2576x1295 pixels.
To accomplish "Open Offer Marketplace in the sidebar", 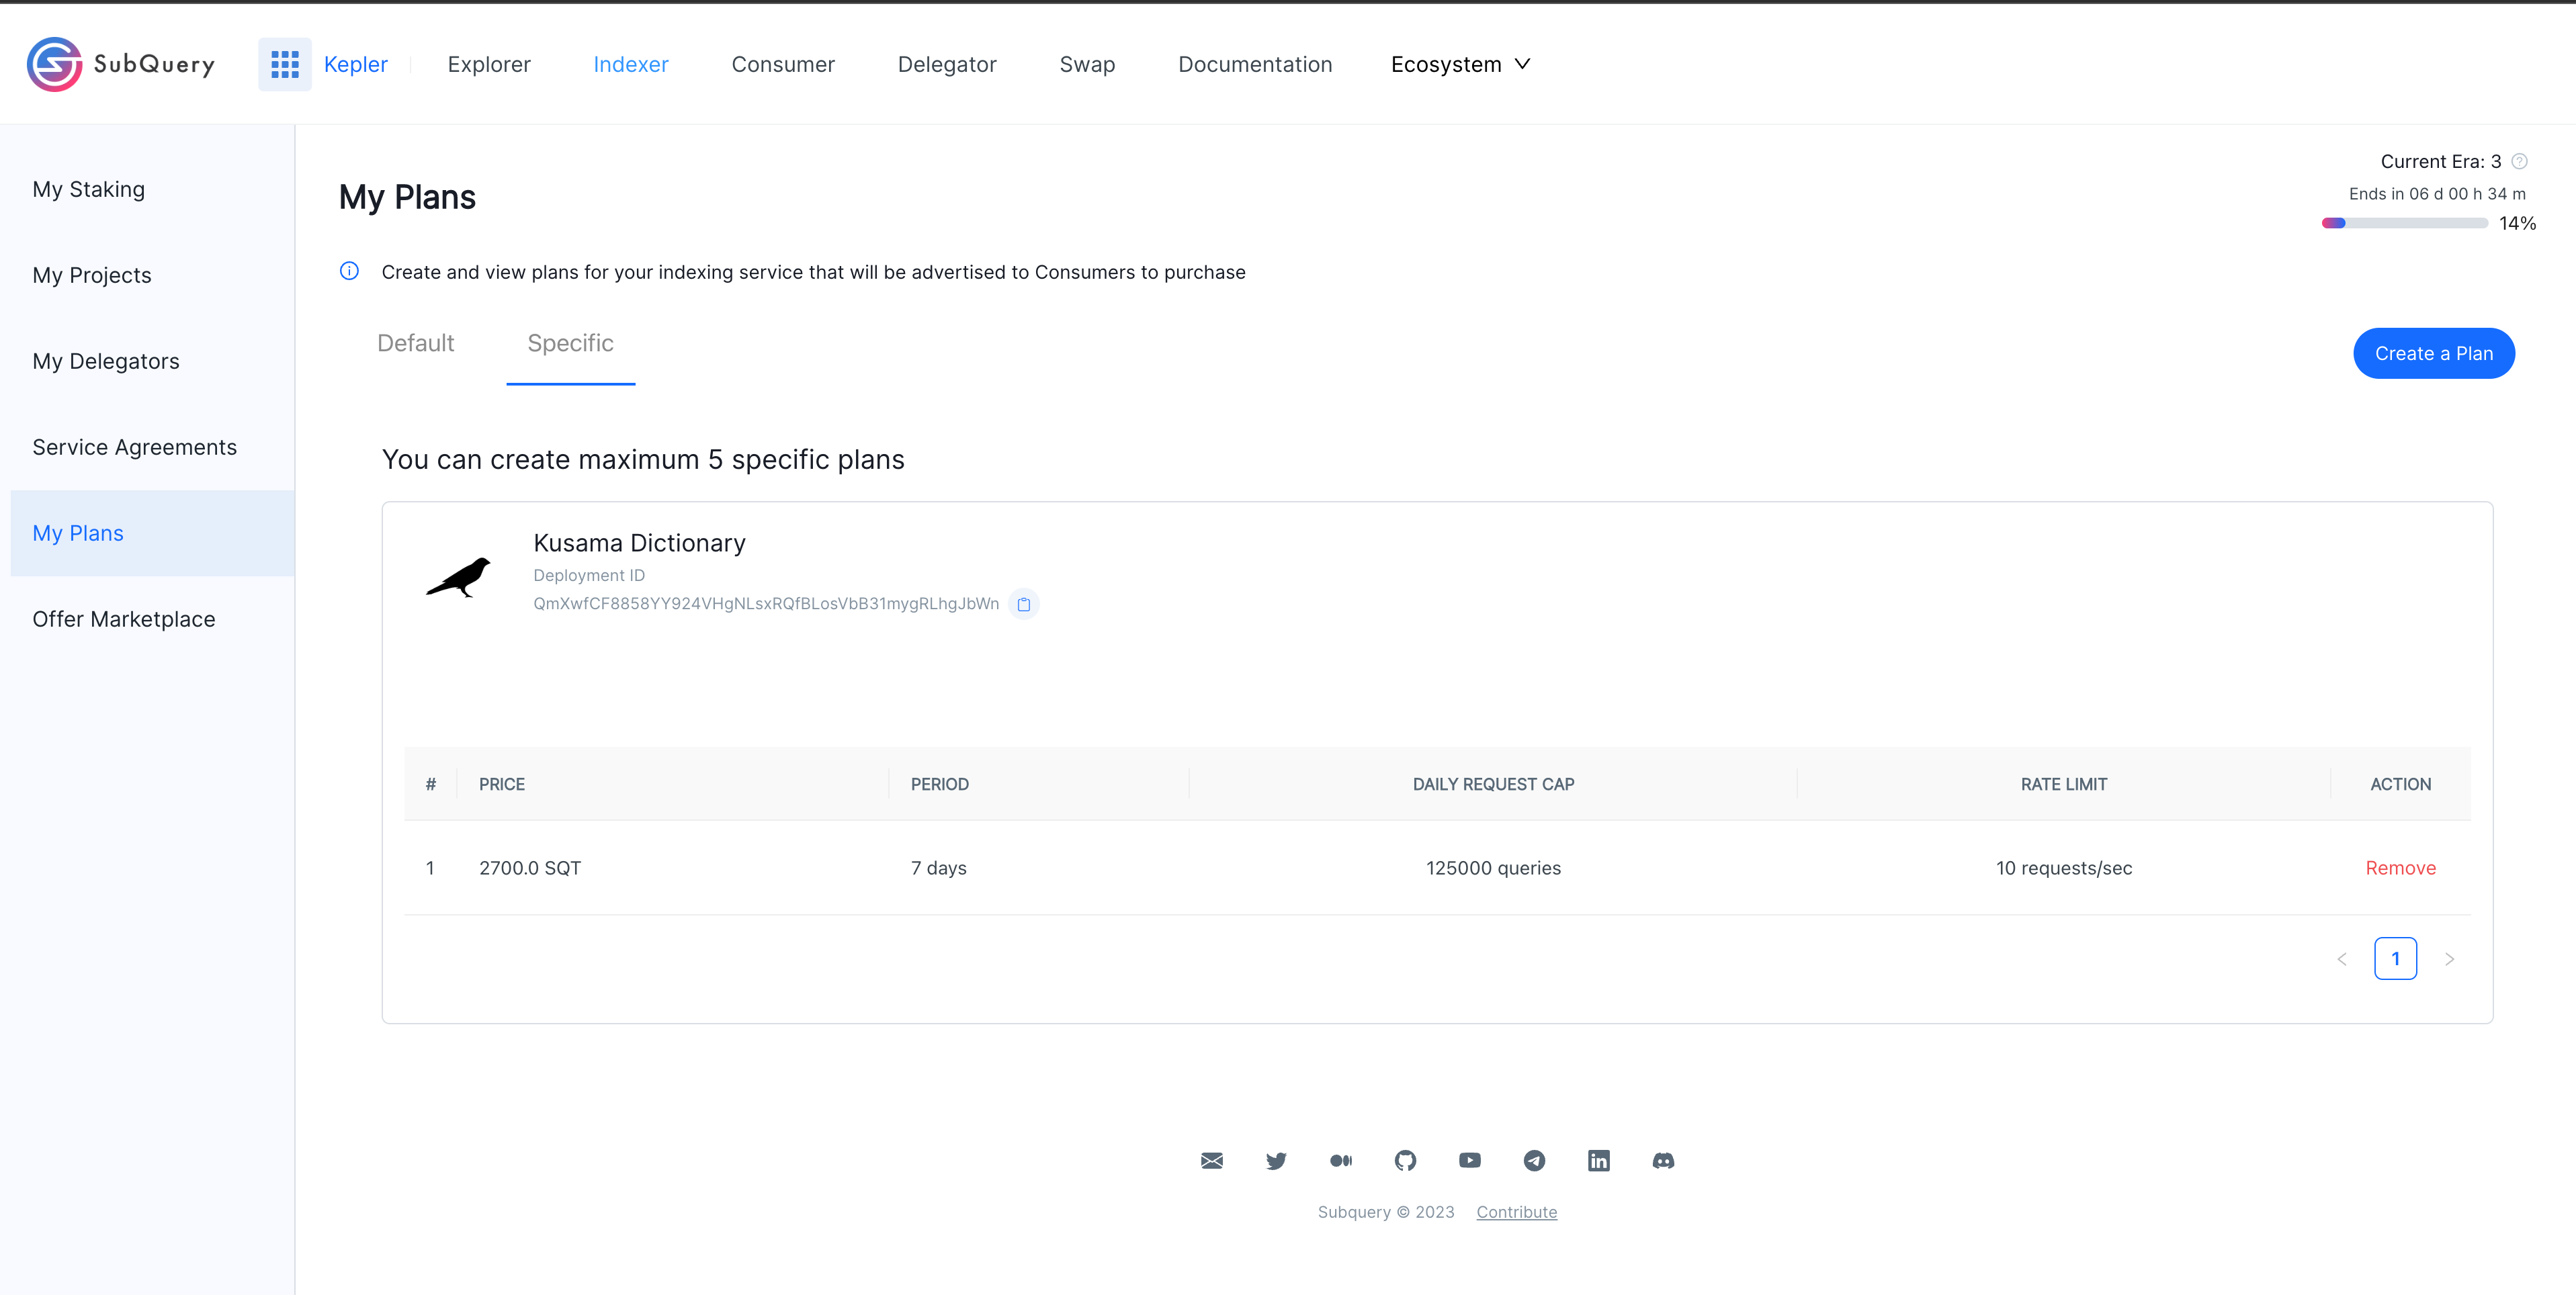I will coord(152,619).
